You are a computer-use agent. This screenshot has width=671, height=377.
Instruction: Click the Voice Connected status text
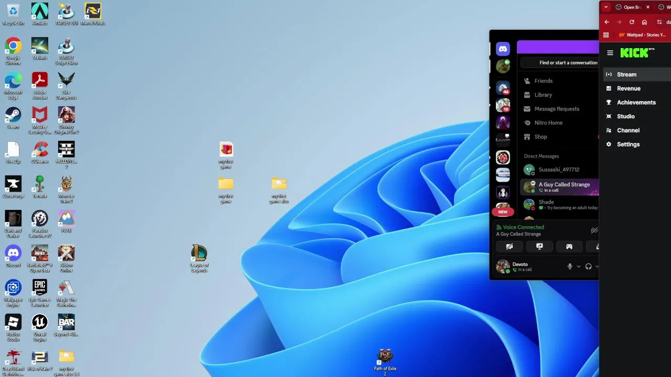(x=523, y=227)
